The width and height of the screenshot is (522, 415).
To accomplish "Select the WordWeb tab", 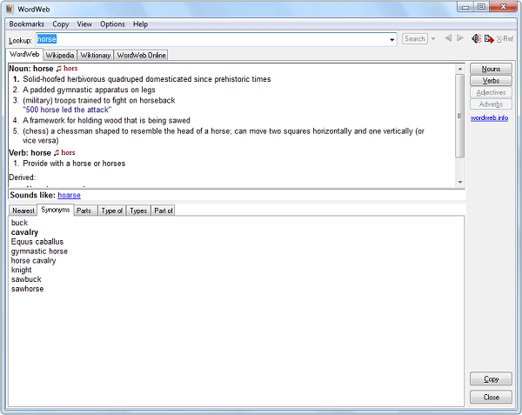I will (24, 54).
